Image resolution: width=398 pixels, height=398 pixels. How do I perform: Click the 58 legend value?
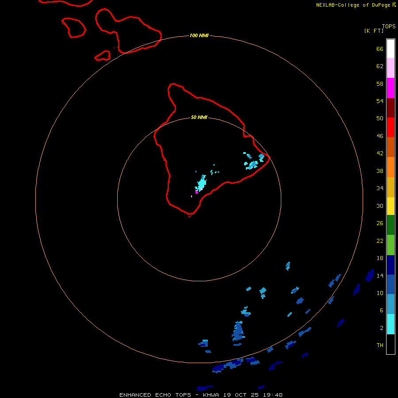pos(380,84)
